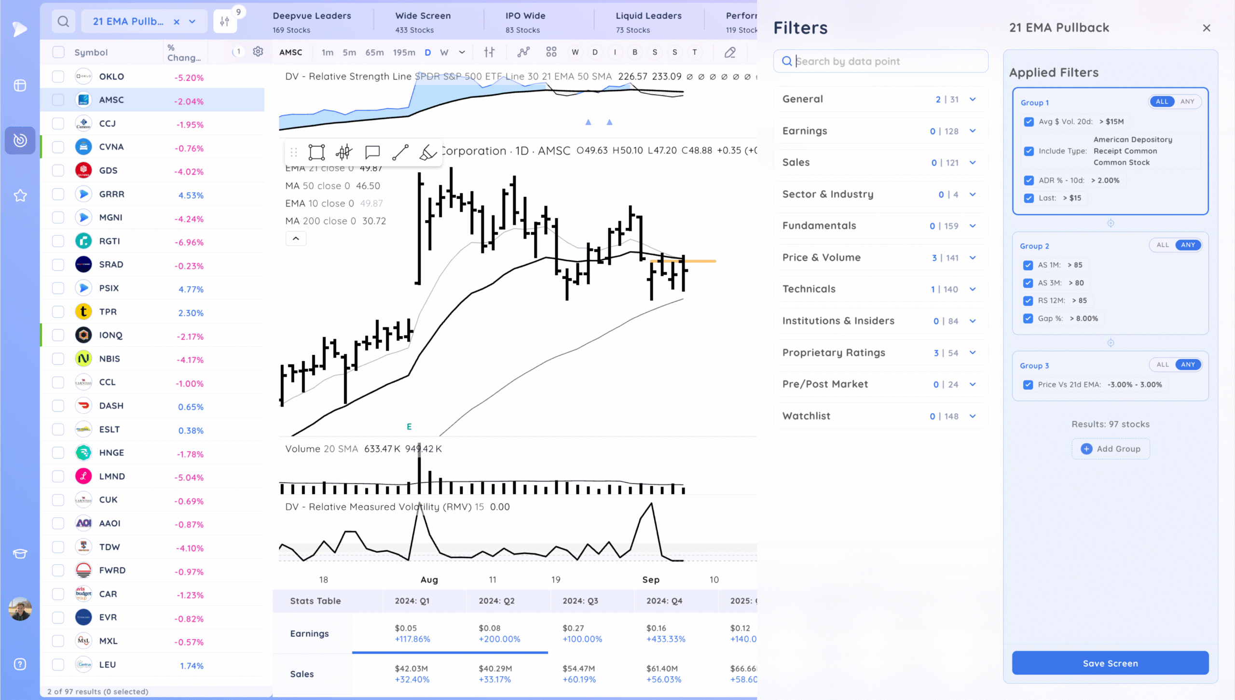This screenshot has height=700, width=1235.
Task: Open the timeframe more-options chevron
Action: click(462, 52)
